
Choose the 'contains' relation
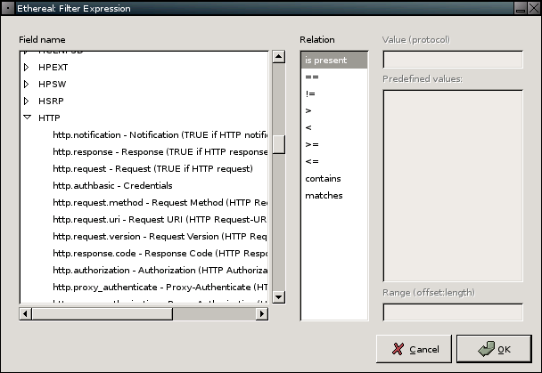334,178
